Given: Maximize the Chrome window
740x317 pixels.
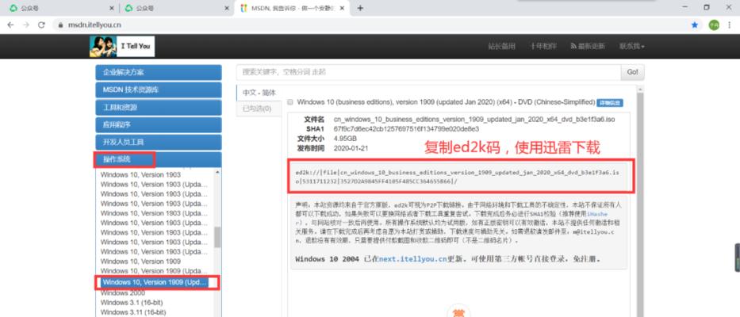Looking at the screenshot, I should point(707,7).
